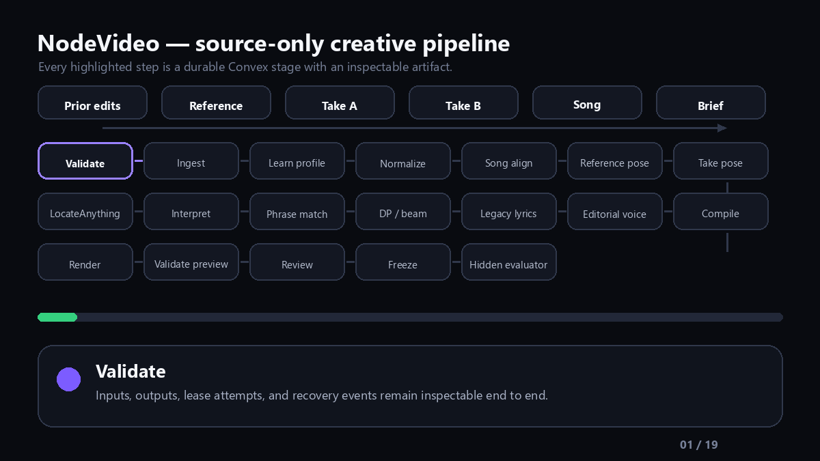
Task: Click the Freeze stage node
Action: (x=403, y=262)
